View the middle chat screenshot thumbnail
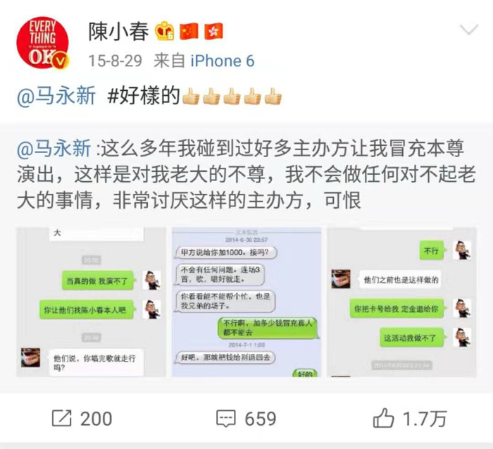The width and height of the screenshot is (493, 449). tap(246, 302)
